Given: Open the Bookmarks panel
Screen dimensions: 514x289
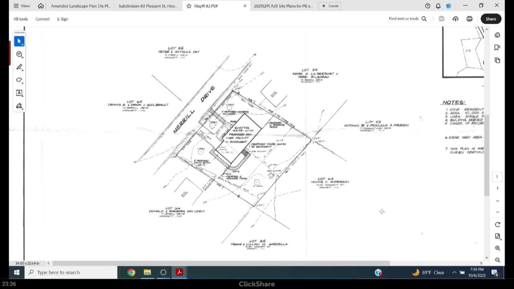Looking at the screenshot, I should [498, 47].
